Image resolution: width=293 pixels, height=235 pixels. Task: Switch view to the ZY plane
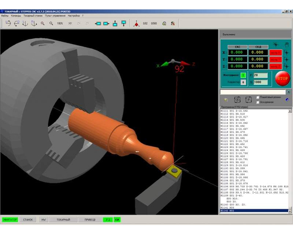pos(87,23)
